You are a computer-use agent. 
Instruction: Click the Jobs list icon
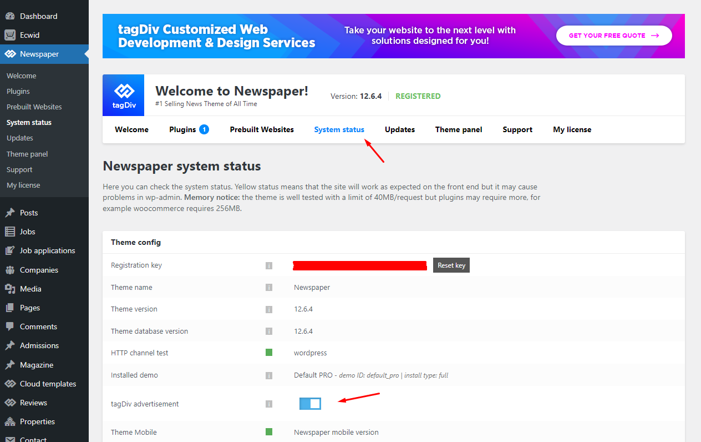click(x=10, y=232)
